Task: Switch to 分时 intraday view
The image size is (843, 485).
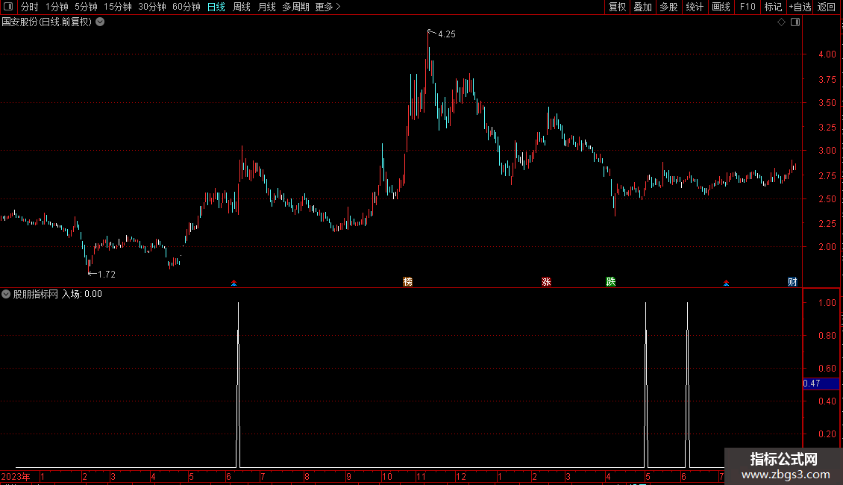Action: click(30, 7)
